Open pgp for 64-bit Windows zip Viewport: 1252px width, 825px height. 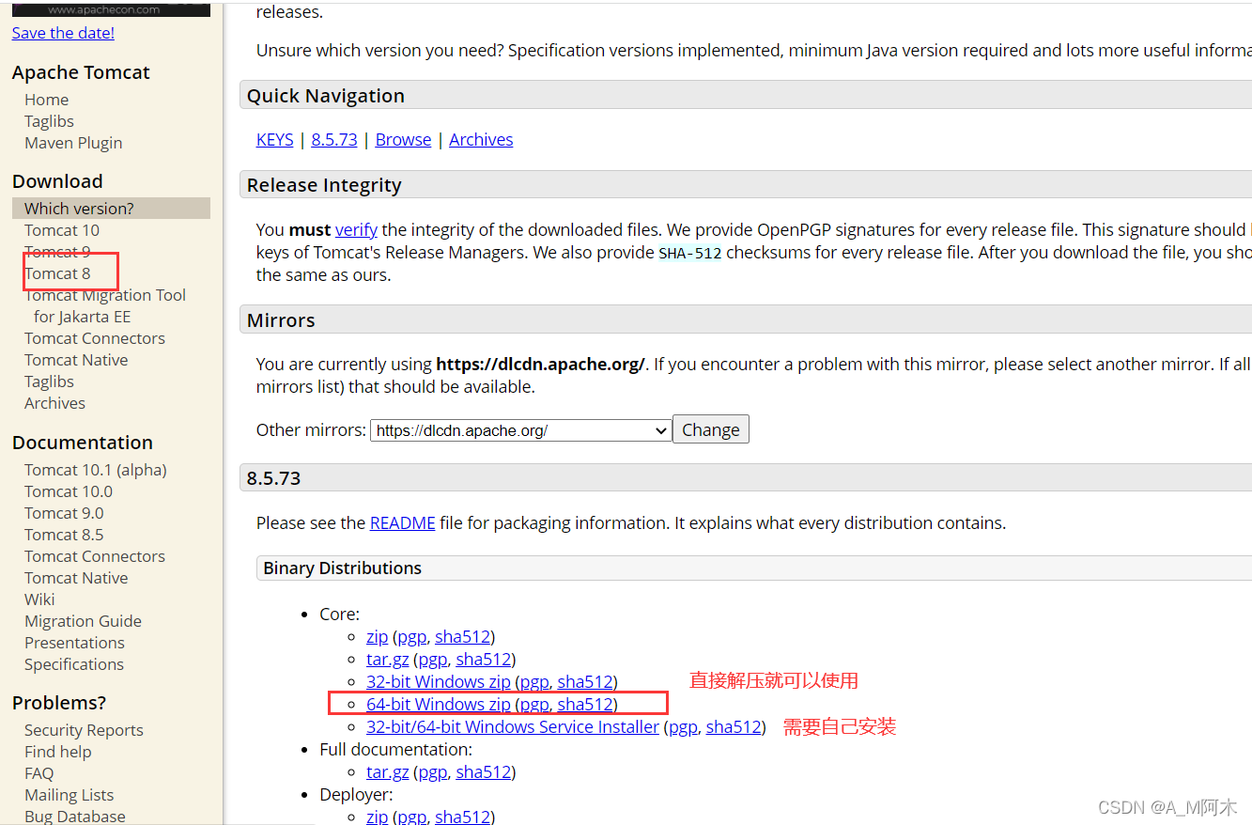click(x=534, y=705)
